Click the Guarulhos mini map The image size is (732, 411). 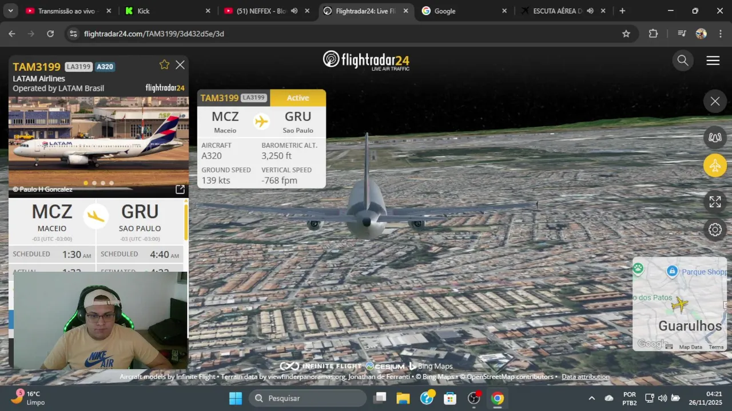coord(679,303)
